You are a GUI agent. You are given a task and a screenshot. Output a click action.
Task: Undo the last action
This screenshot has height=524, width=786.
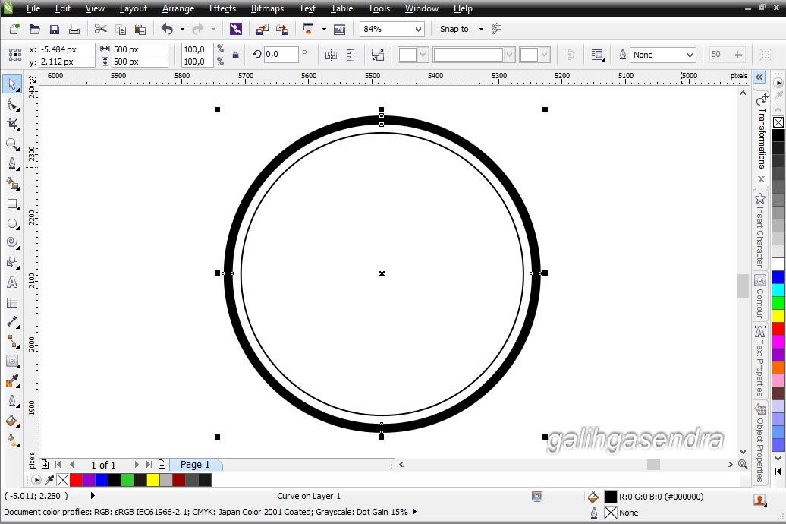(x=167, y=29)
